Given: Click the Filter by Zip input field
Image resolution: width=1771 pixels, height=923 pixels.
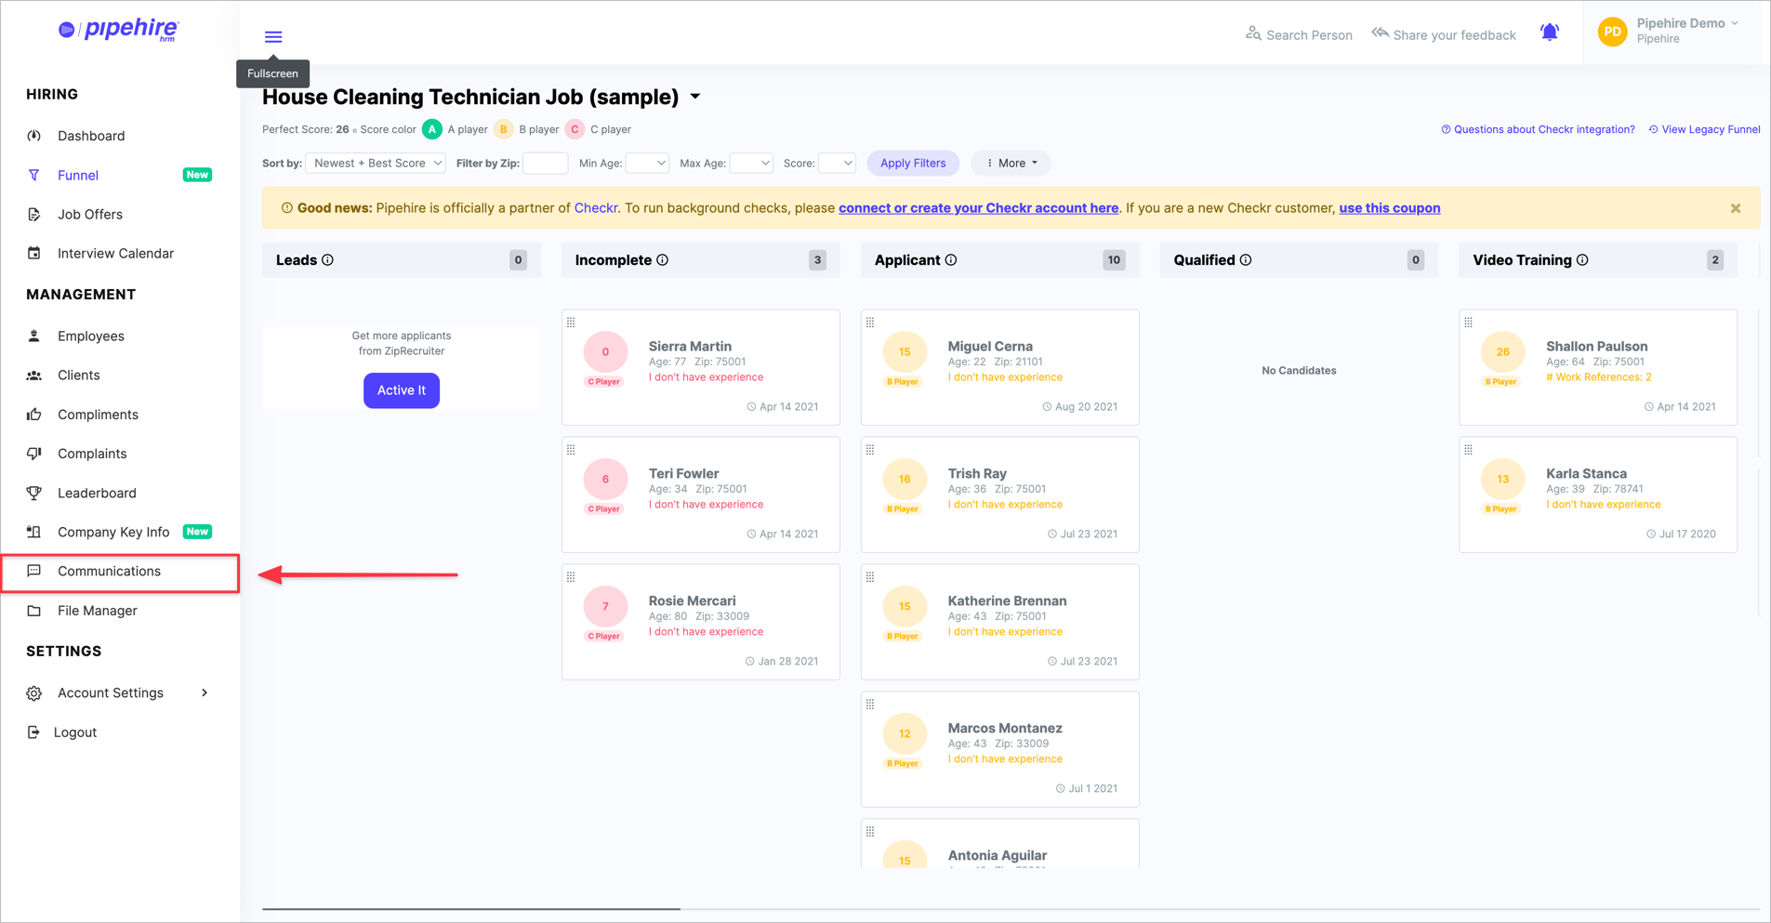Looking at the screenshot, I should pos(546,164).
